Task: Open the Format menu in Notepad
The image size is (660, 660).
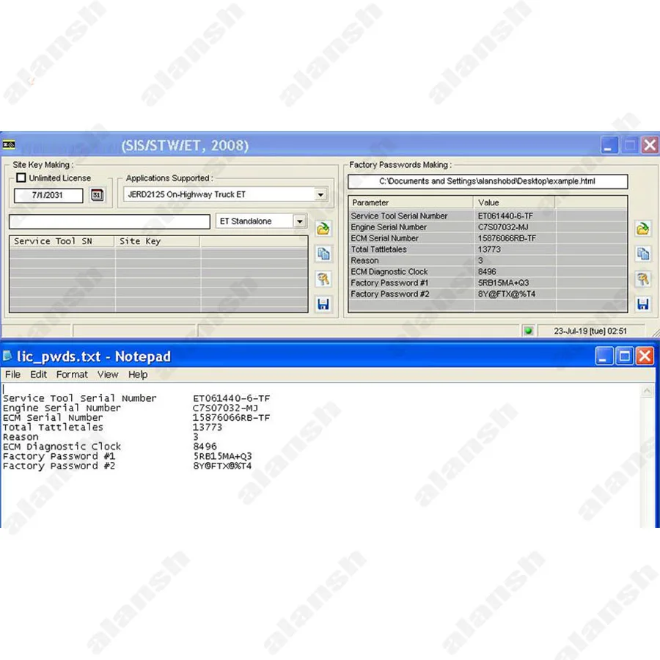Action: click(72, 375)
